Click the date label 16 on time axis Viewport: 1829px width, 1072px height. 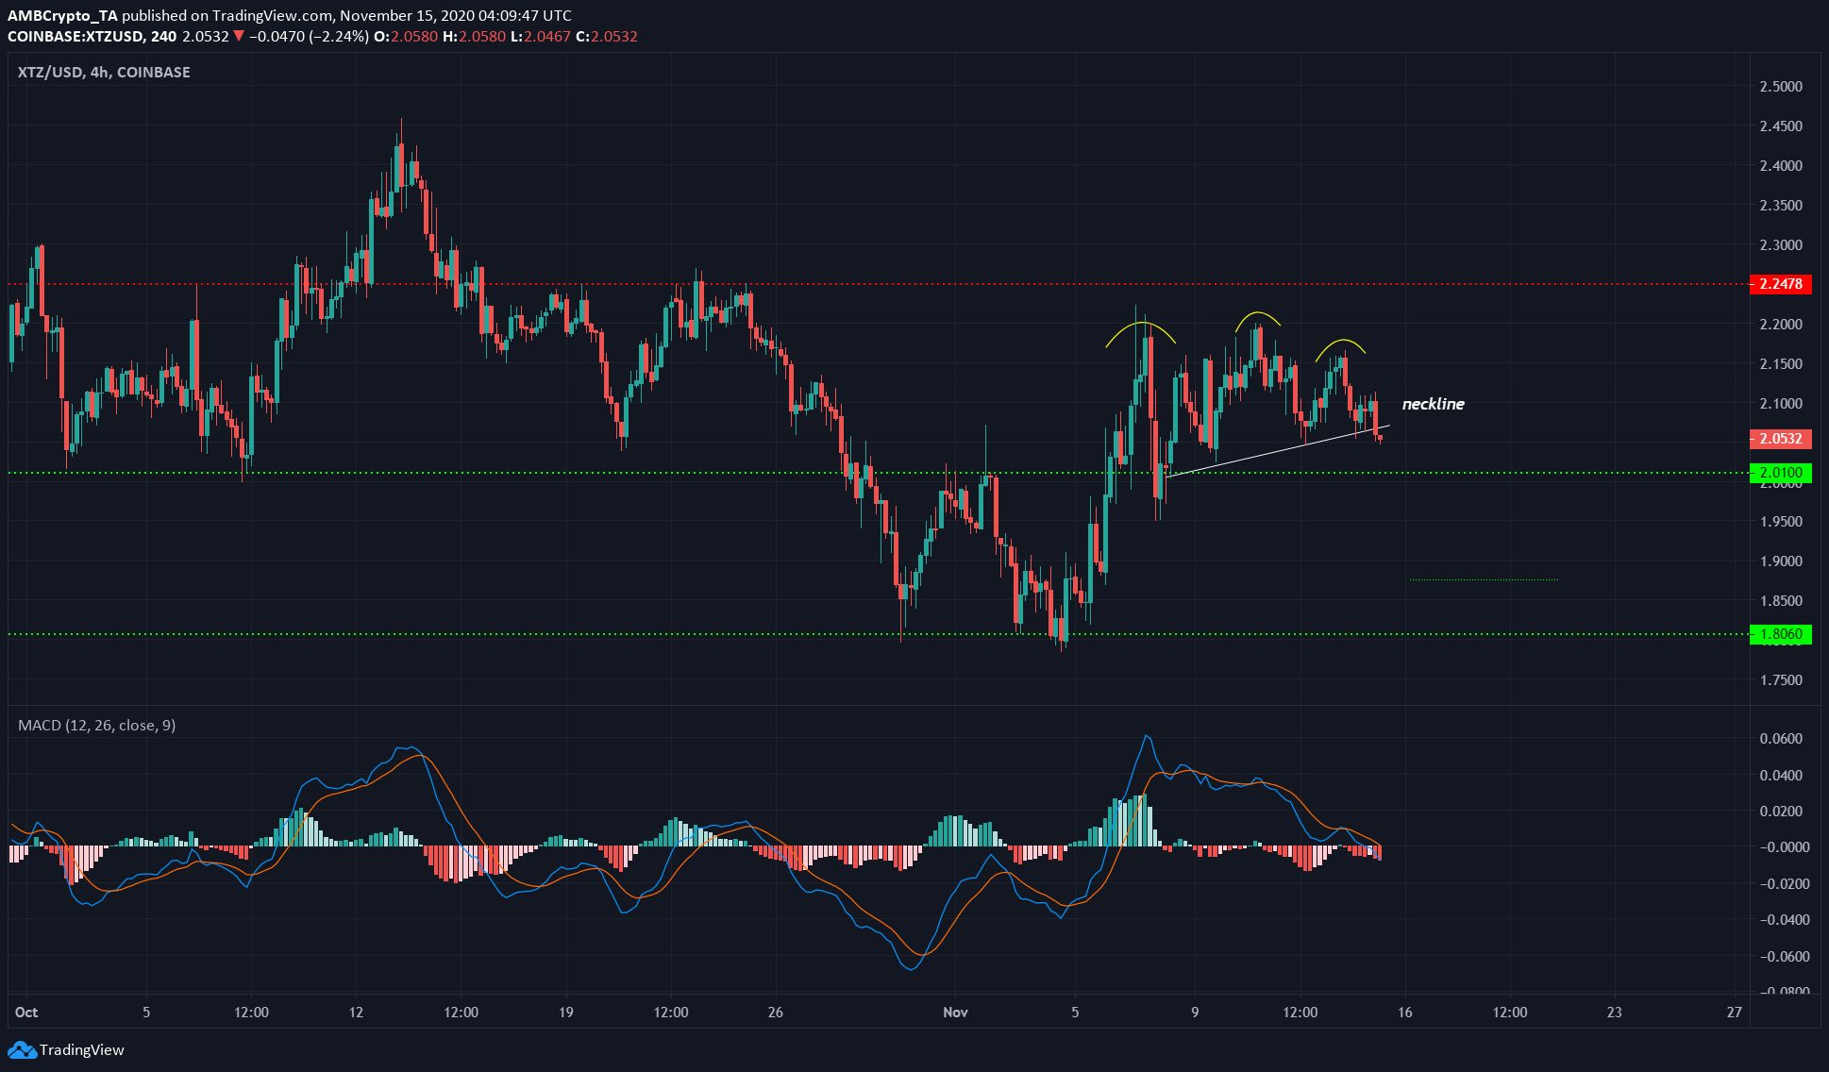pos(1405,1013)
